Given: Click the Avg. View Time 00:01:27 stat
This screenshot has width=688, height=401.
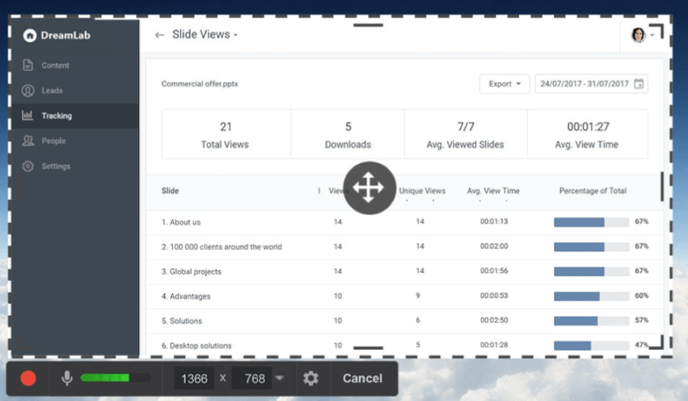Looking at the screenshot, I should pos(588,134).
